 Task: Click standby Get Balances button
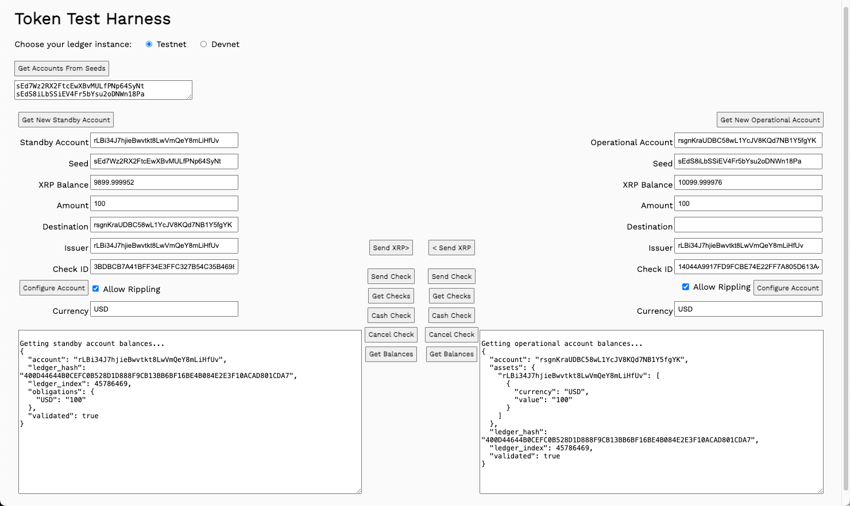(391, 354)
